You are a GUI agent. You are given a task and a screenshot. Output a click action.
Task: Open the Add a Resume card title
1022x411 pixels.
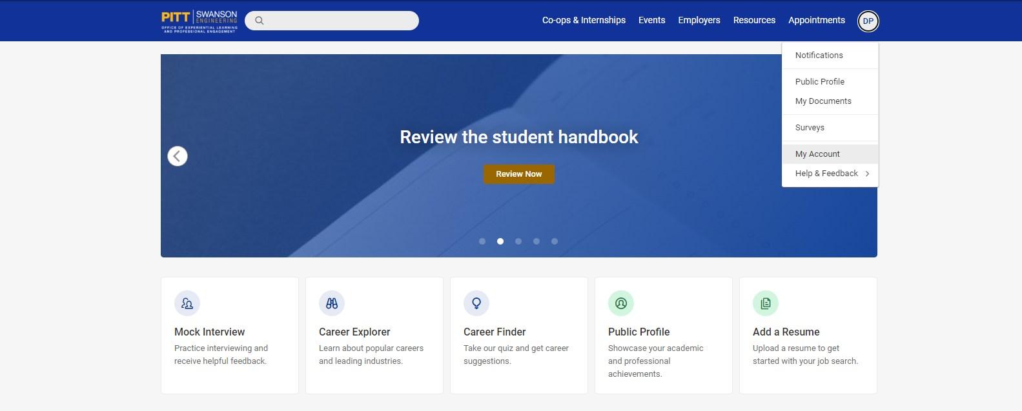pos(786,332)
